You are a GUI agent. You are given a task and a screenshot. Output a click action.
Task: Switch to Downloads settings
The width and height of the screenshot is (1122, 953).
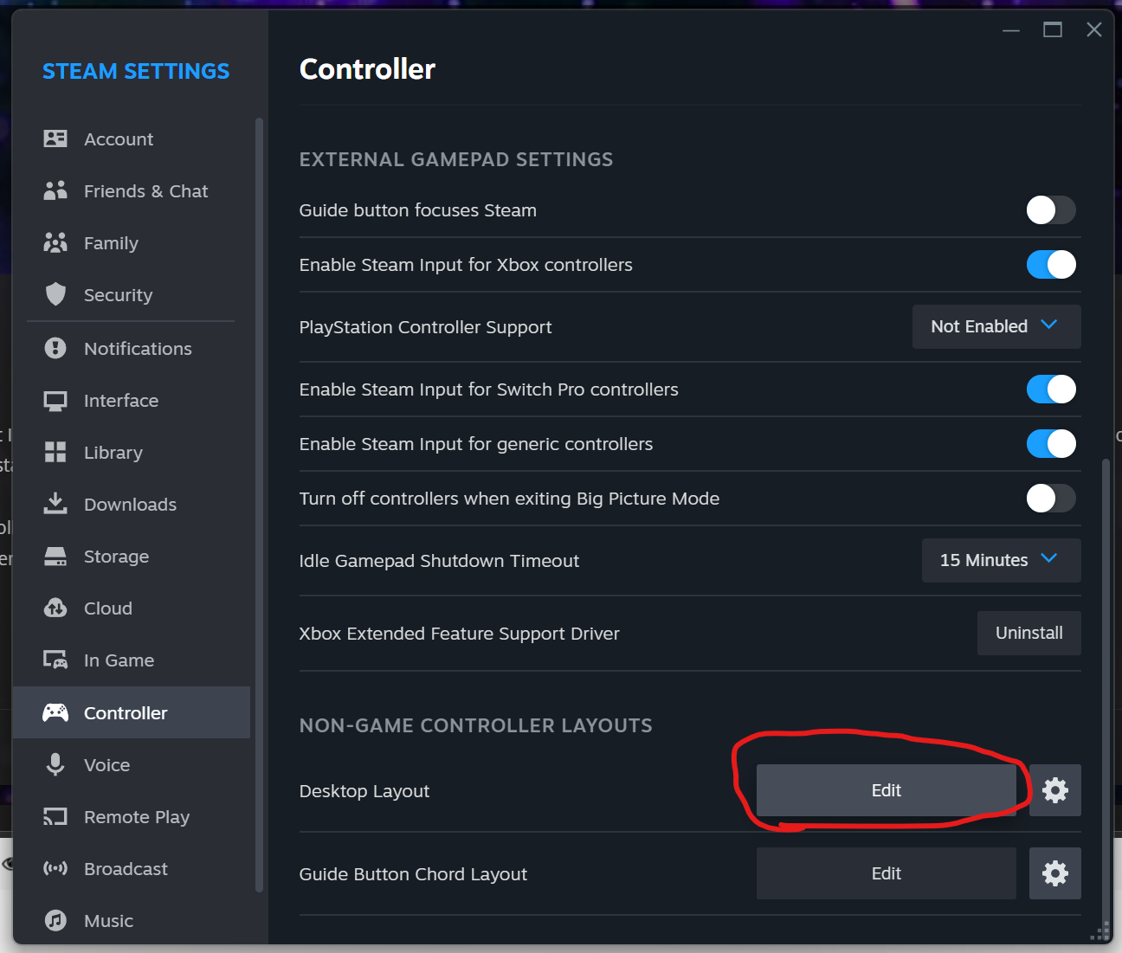(x=132, y=504)
